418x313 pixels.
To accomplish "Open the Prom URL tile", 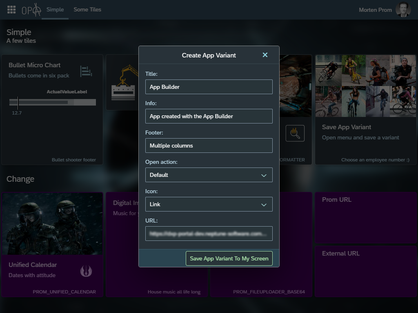I will (x=366, y=218).
